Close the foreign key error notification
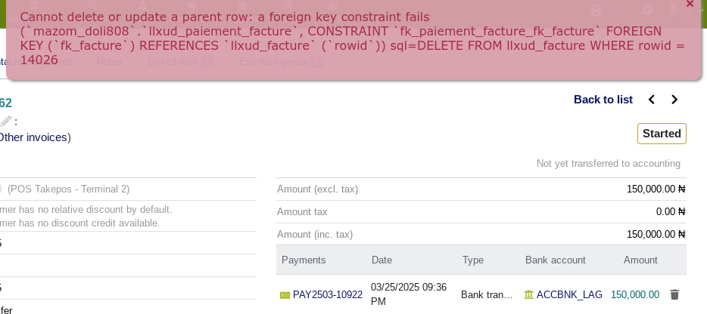The width and height of the screenshot is (707, 314). (690, 4)
